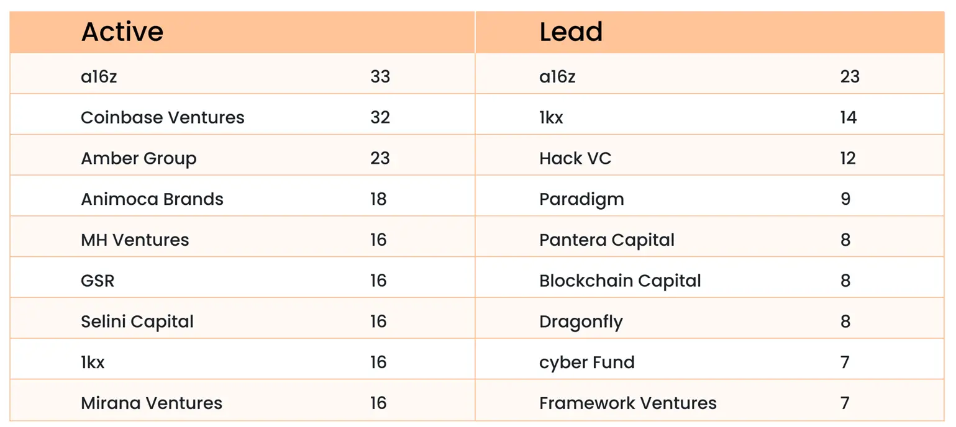Screen dimensions: 956x427
Task: Select Framework Ventures entry
Action: click(628, 403)
